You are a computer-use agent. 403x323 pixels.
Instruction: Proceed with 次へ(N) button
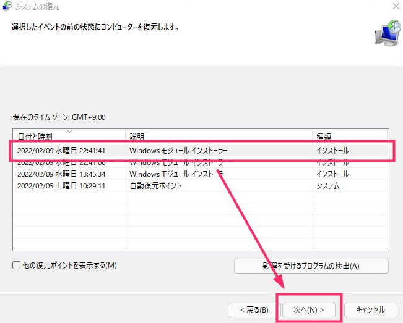309,310
